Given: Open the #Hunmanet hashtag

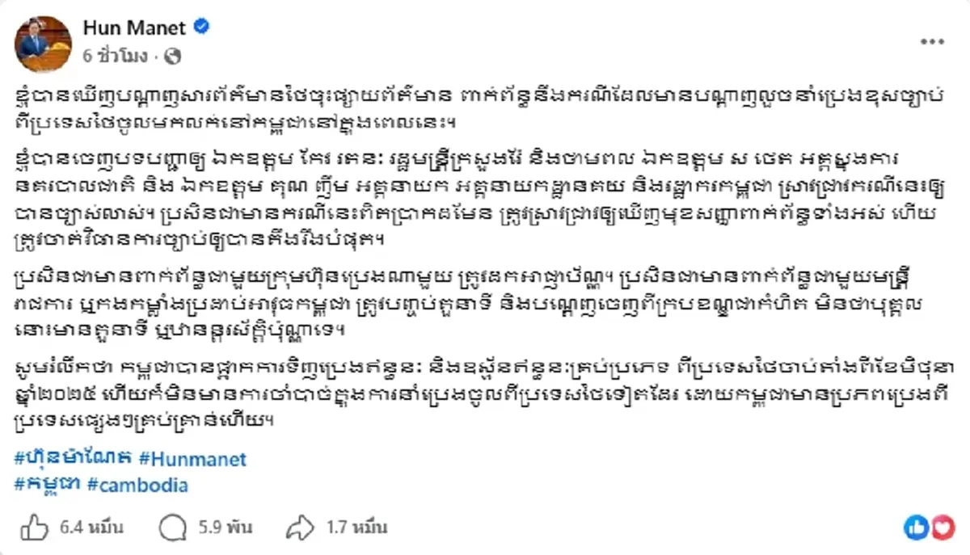Looking at the screenshot, I should tap(195, 459).
